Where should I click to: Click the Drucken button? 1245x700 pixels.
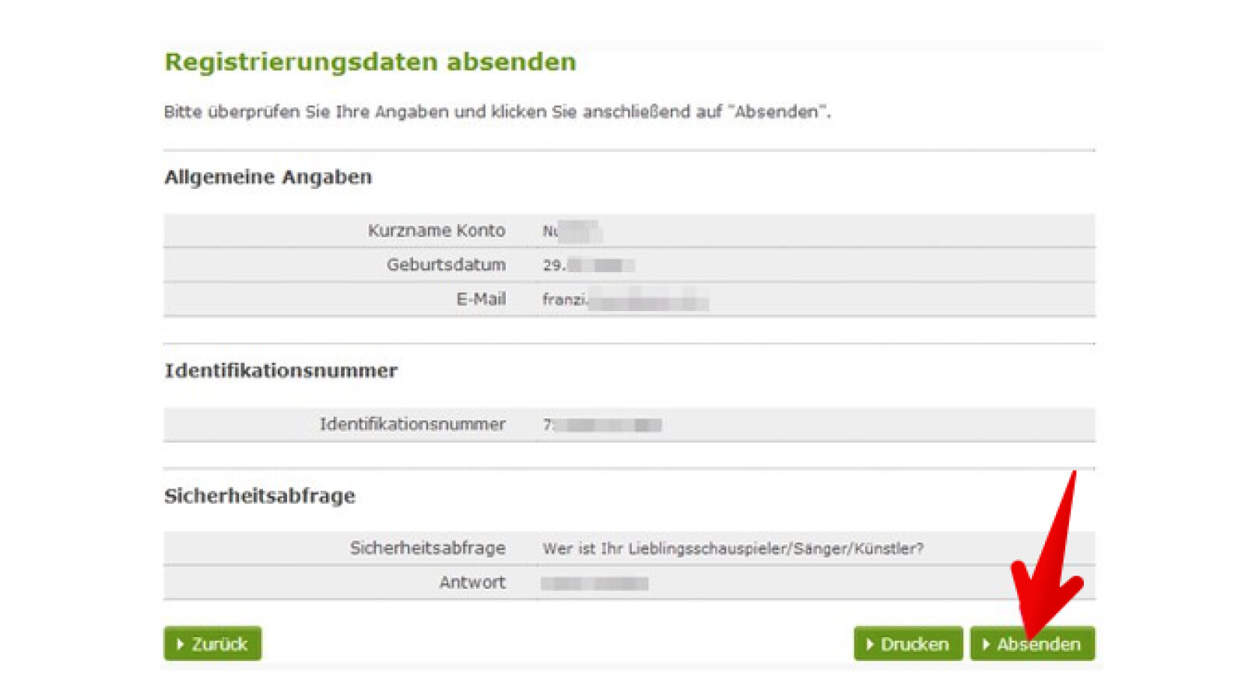coord(908,643)
